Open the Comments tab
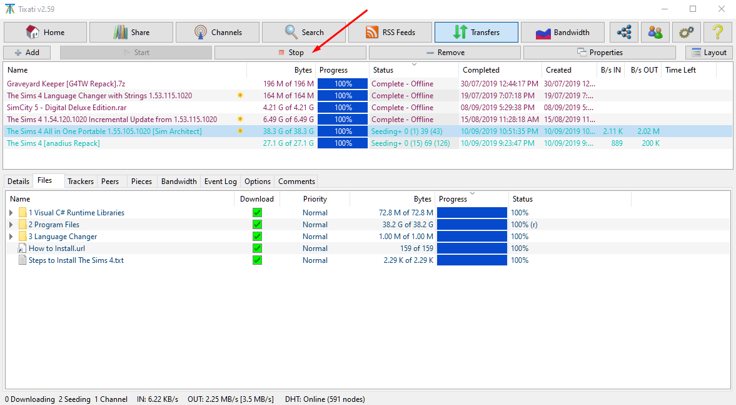Image resolution: width=736 pixels, height=405 pixels. coord(296,182)
